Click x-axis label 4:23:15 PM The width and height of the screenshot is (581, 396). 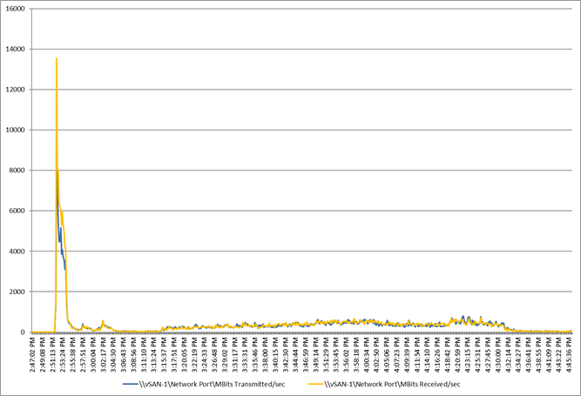[469, 354]
